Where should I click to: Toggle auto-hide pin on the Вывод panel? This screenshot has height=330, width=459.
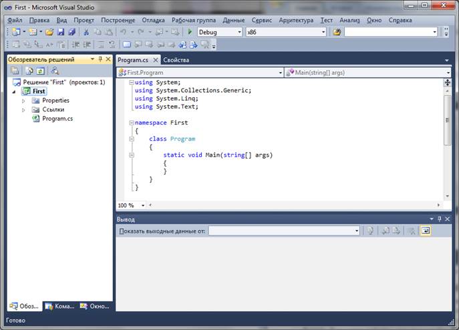[440, 219]
